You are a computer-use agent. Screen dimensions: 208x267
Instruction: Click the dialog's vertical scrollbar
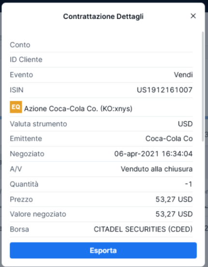(x=203, y=86)
